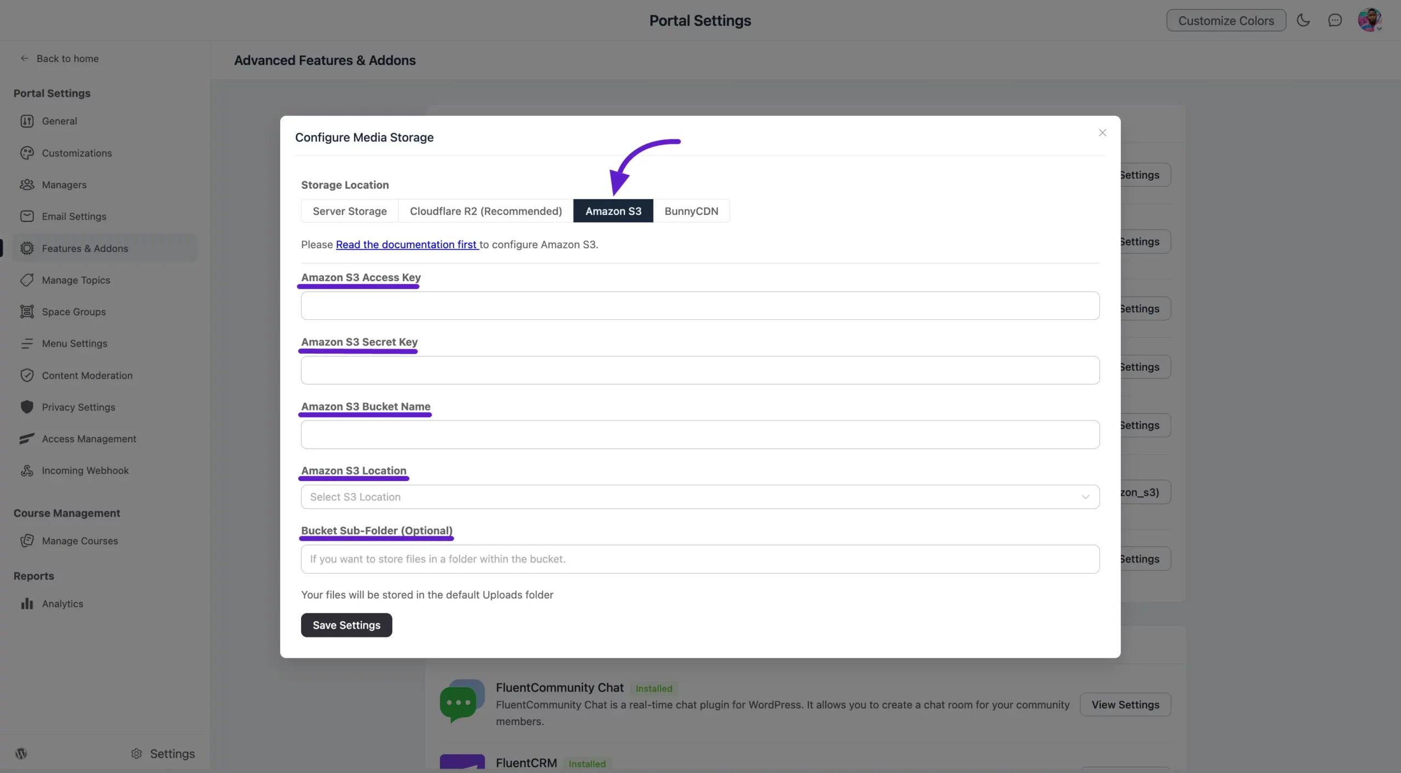The height and width of the screenshot is (773, 1401).
Task: Click the Analytics bar chart icon
Action: pyautogui.click(x=27, y=604)
